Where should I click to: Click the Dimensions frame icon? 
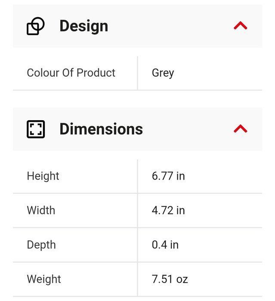[36, 129]
